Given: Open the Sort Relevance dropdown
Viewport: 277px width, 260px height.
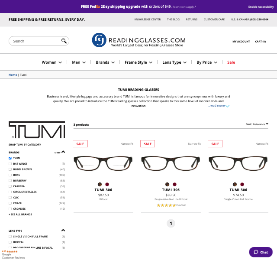Looking at the screenshot, I should point(257,124).
